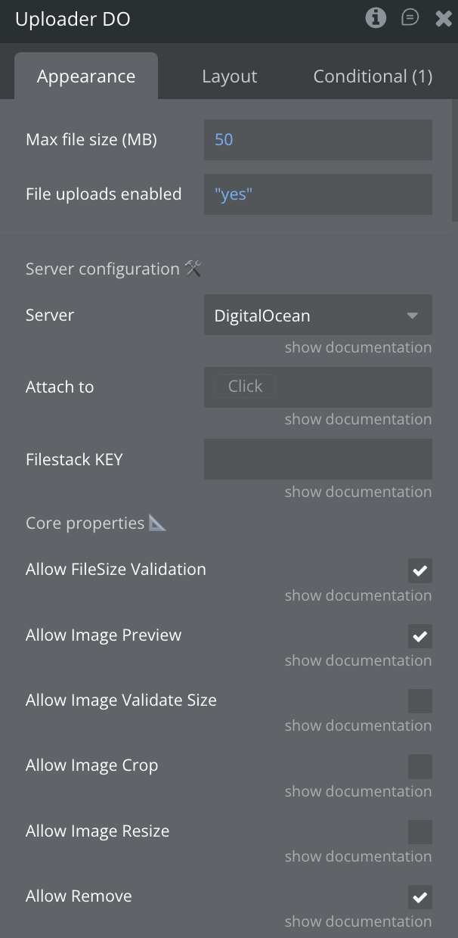Click the Max file size field
Screen dimensions: 458x938
click(317, 140)
